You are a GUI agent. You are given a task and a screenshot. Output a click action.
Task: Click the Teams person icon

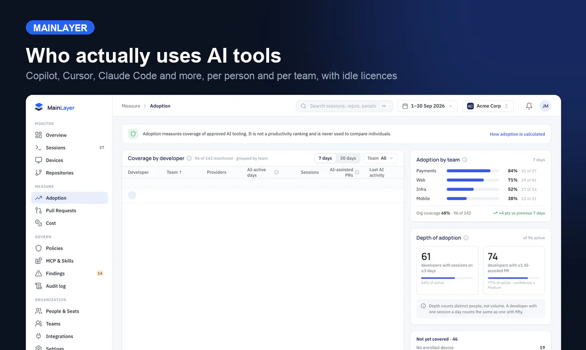(39, 324)
